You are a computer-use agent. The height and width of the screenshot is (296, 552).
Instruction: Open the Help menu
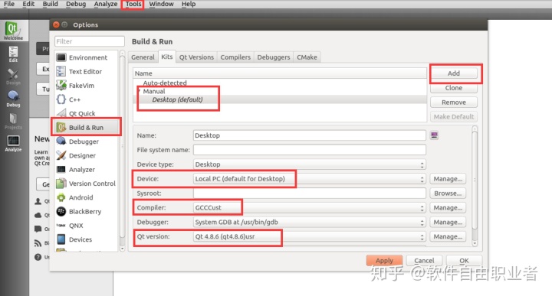189,4
